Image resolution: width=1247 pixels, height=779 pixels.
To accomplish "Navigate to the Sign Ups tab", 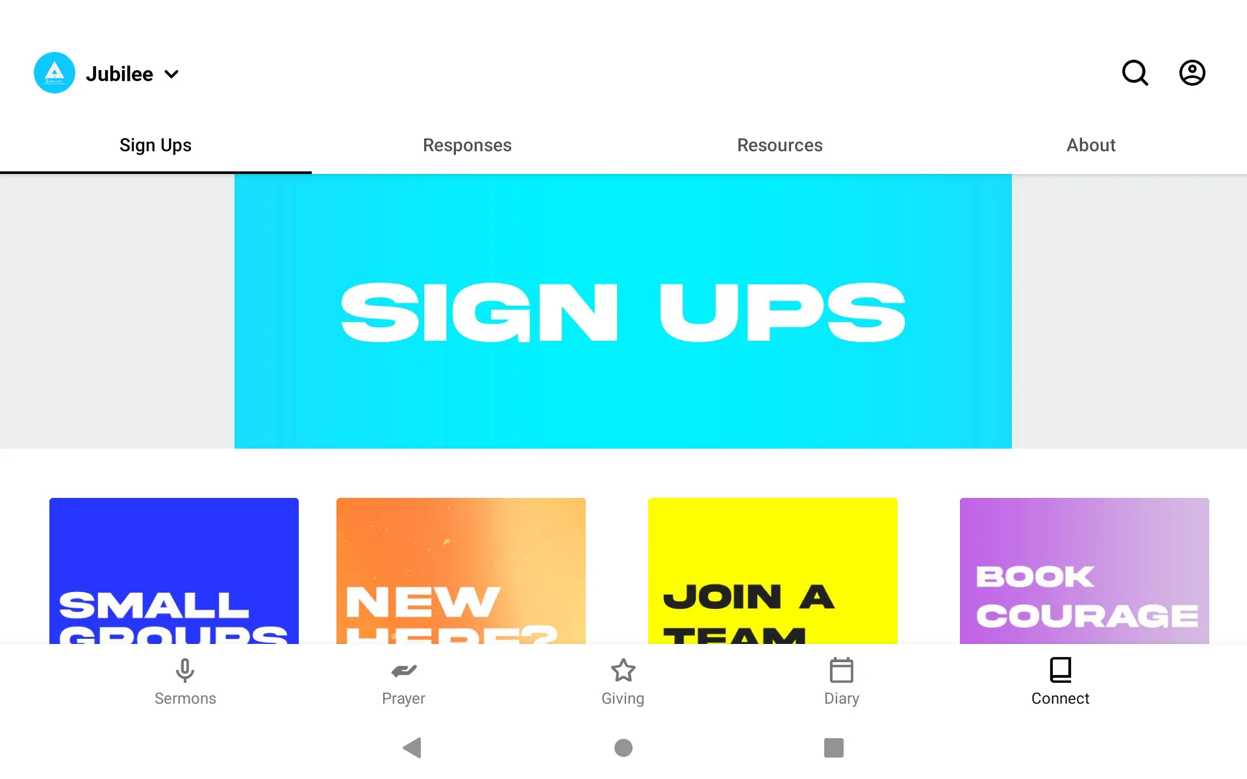I will click(x=155, y=145).
